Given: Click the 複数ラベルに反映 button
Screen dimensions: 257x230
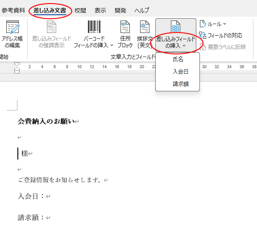Looking at the screenshot, I should click(223, 47).
